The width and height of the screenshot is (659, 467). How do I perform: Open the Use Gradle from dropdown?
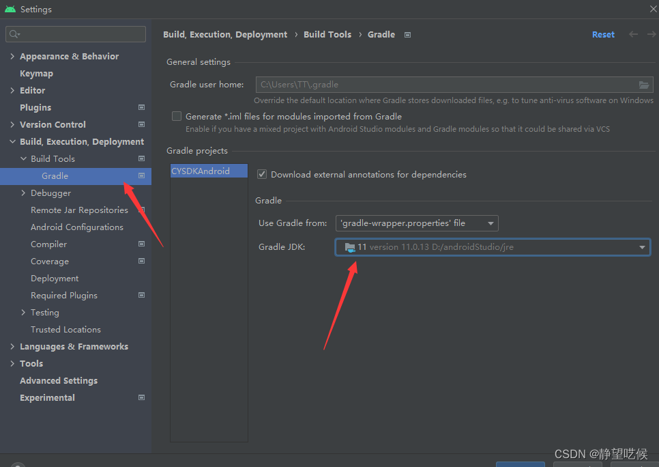coord(490,223)
